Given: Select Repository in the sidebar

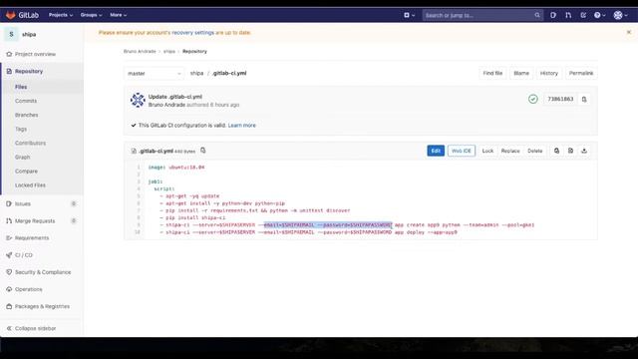Looking at the screenshot, I should [29, 71].
